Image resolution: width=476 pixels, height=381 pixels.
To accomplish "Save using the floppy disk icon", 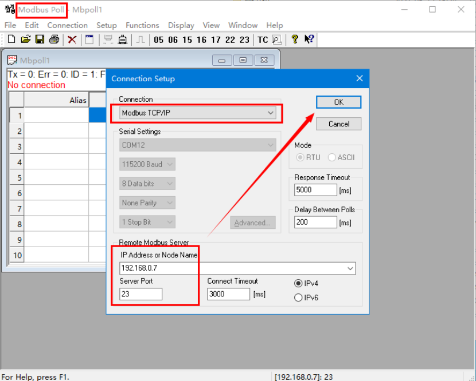I will 40,39.
